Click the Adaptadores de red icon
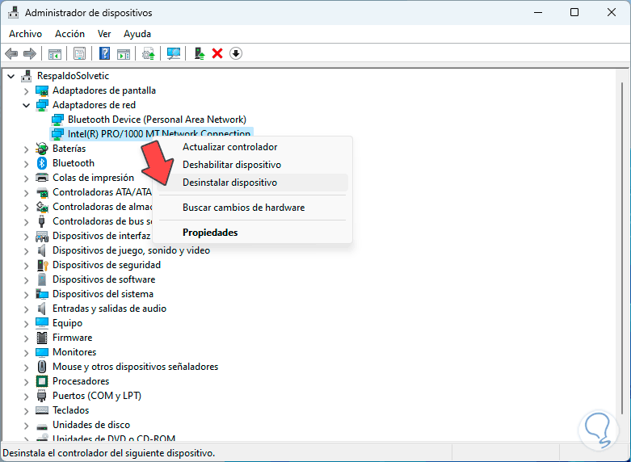Screen dimensions: 631x462 [42, 105]
